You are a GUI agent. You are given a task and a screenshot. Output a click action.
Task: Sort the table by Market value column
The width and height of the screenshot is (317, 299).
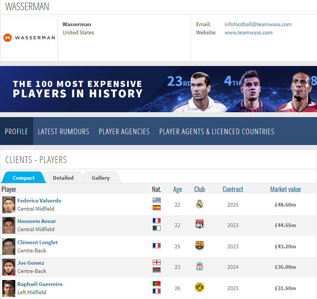(286, 189)
